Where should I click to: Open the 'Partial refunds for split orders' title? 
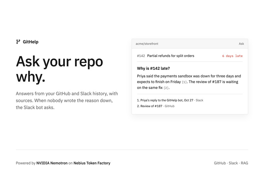[x=171, y=56]
